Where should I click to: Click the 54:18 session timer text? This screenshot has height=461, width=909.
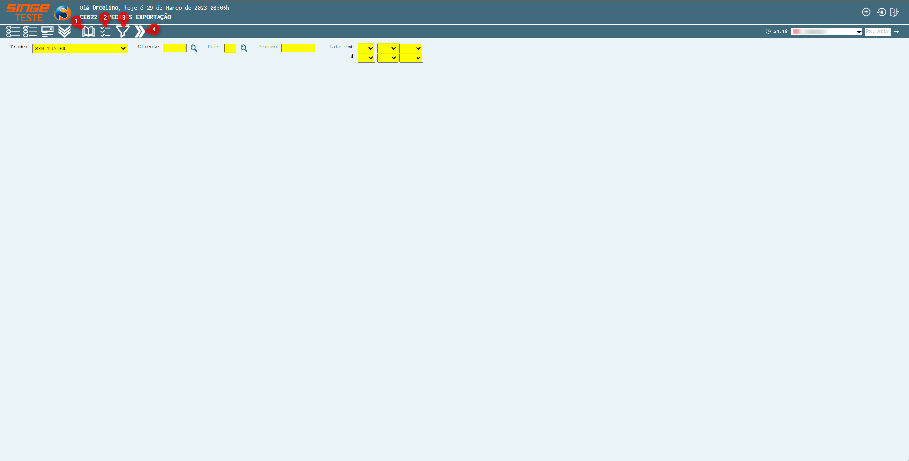coord(781,32)
